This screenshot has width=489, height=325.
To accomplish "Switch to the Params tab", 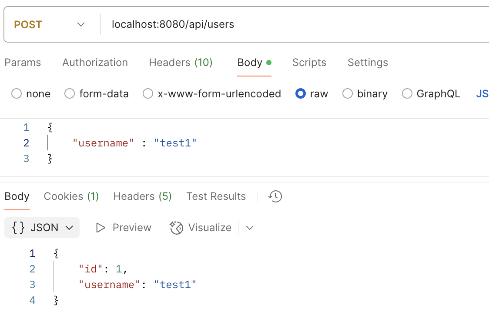I will (x=23, y=63).
